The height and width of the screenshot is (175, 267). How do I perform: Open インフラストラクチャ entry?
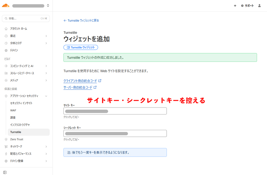(20, 124)
